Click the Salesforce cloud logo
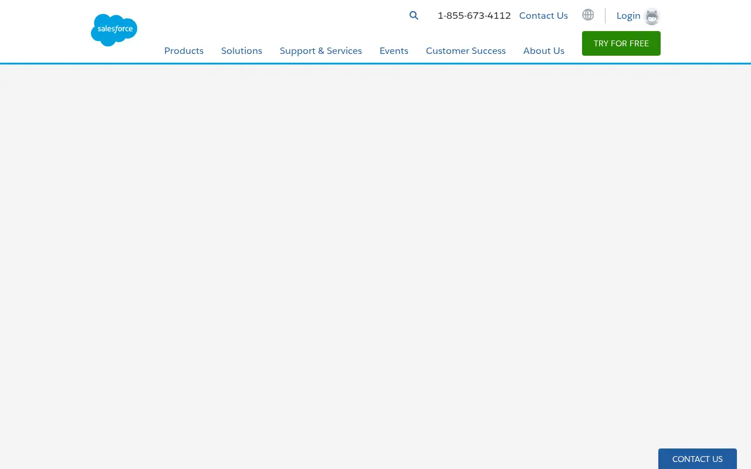 point(114,30)
